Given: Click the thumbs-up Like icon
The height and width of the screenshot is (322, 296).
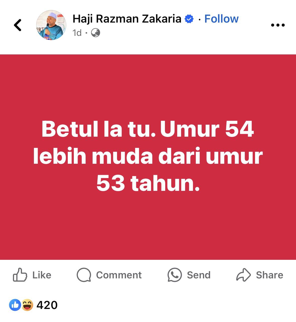Looking at the screenshot, I should (20, 275).
